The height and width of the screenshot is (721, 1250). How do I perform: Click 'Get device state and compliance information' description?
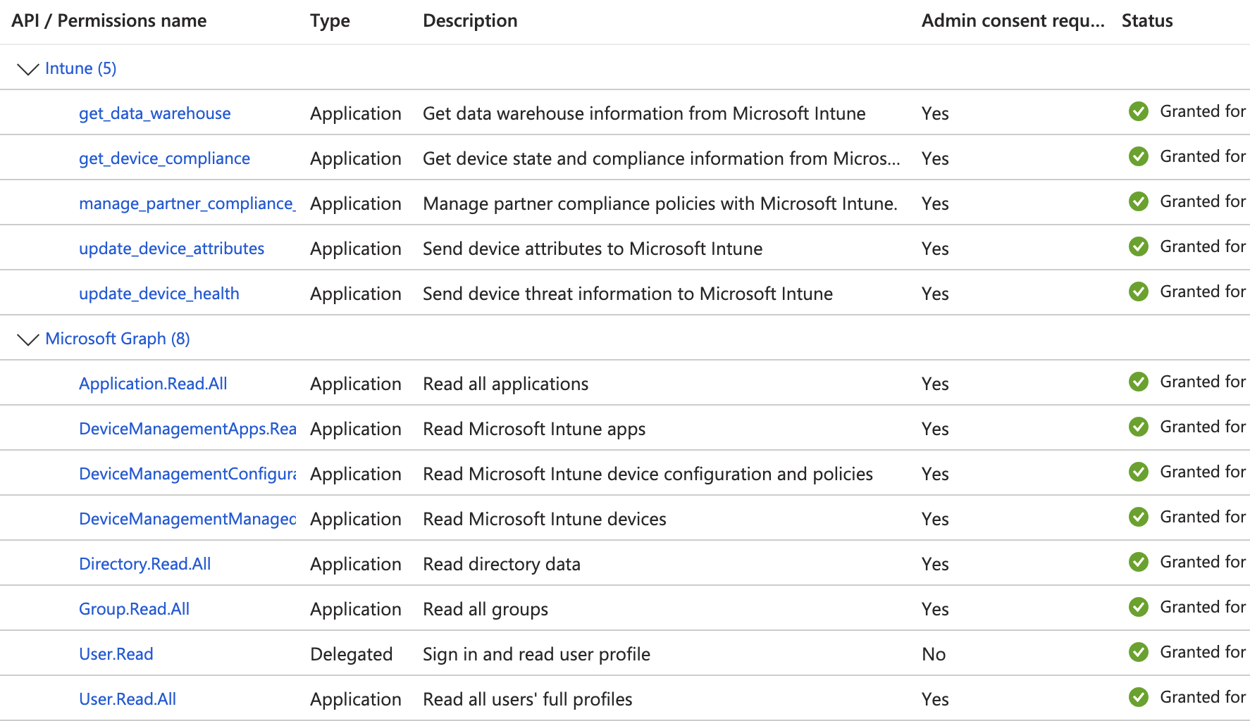[662, 158]
